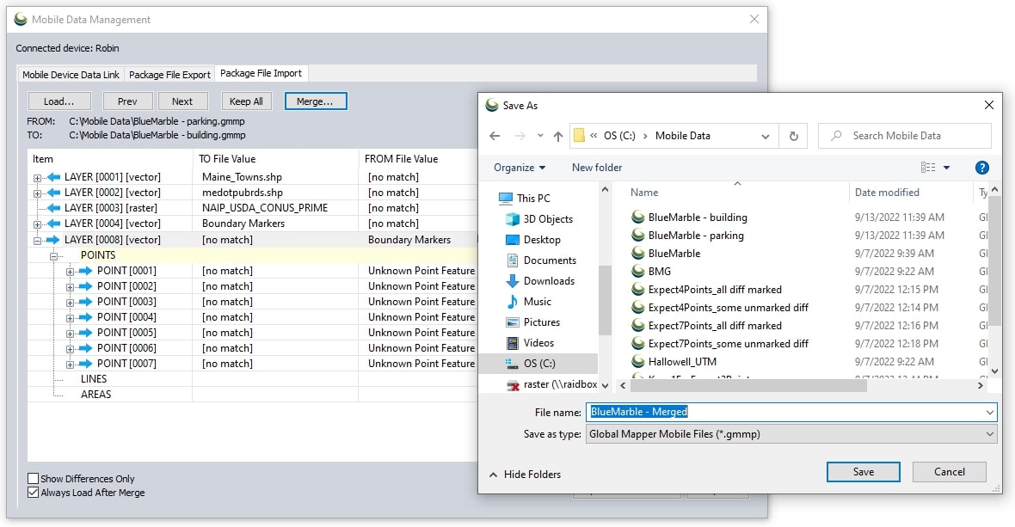This screenshot has height=527, width=1015.
Task: Enable Show Differences Only checkbox
Action: (x=34, y=479)
